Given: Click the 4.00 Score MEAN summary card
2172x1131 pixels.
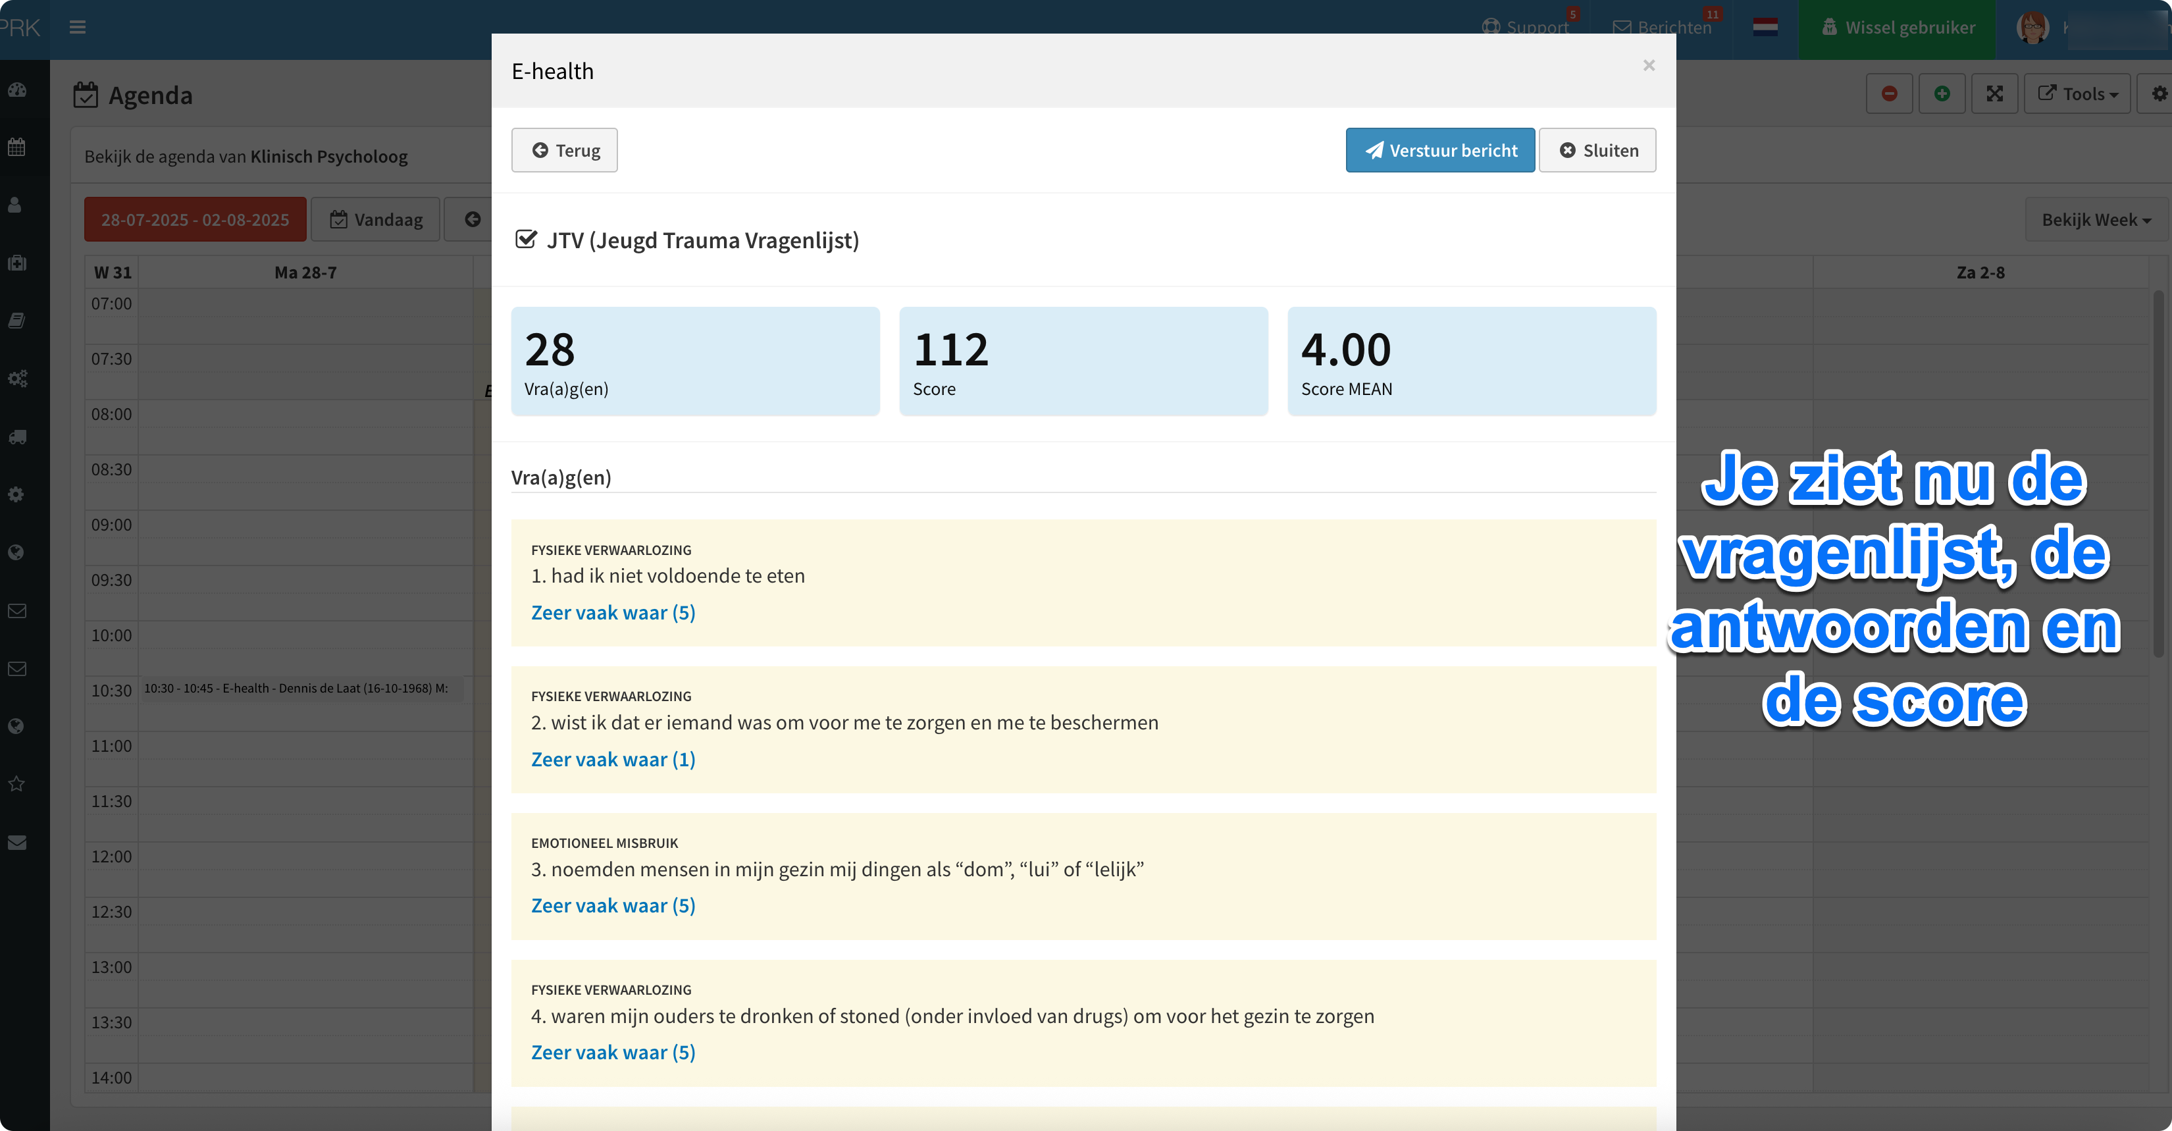Looking at the screenshot, I should point(1471,361).
